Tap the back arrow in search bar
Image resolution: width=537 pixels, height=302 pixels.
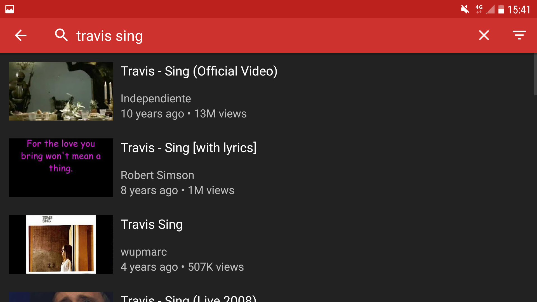(x=20, y=36)
